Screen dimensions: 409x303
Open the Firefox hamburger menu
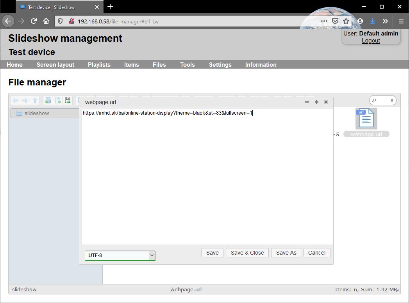pos(401,21)
